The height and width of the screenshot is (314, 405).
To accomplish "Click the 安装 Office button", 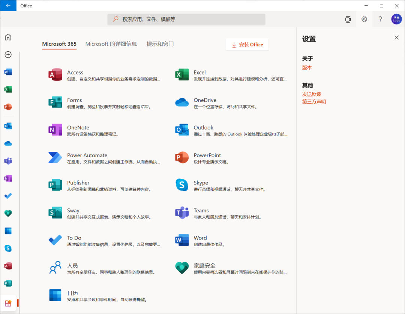I will tap(247, 44).
